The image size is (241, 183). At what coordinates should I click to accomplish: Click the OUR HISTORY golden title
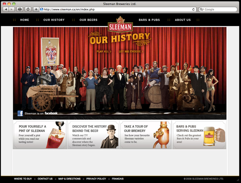tap(120, 39)
